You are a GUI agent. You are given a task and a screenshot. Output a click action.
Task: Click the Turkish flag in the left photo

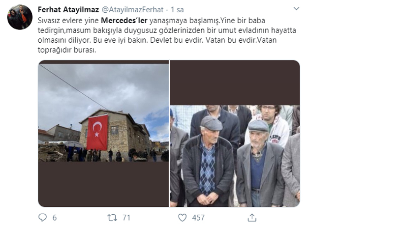pyautogui.click(x=97, y=133)
